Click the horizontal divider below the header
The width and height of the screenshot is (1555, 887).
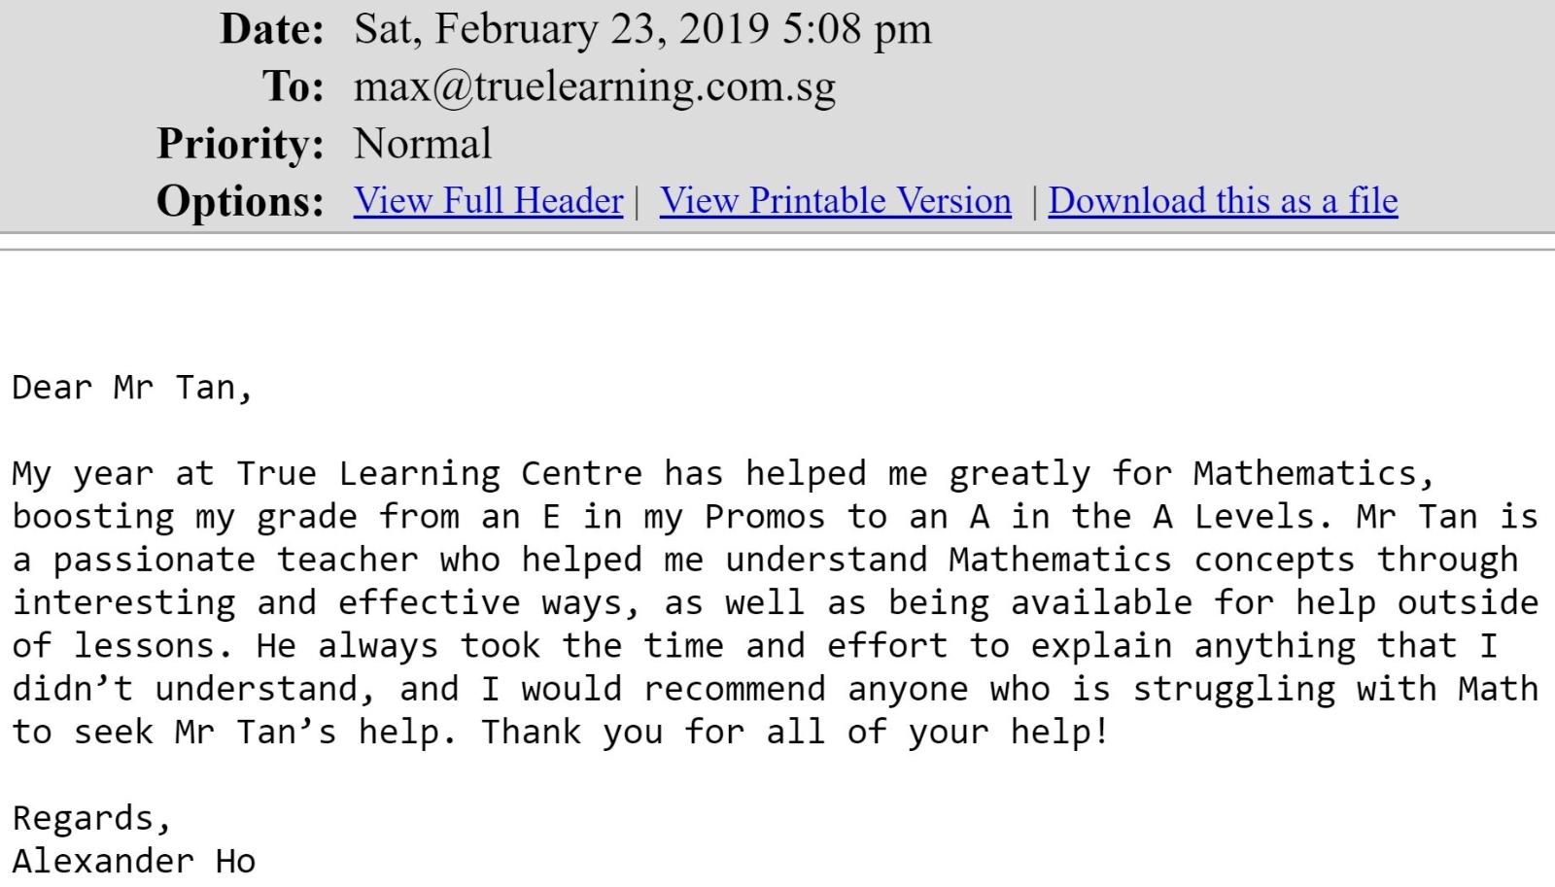pos(777,249)
